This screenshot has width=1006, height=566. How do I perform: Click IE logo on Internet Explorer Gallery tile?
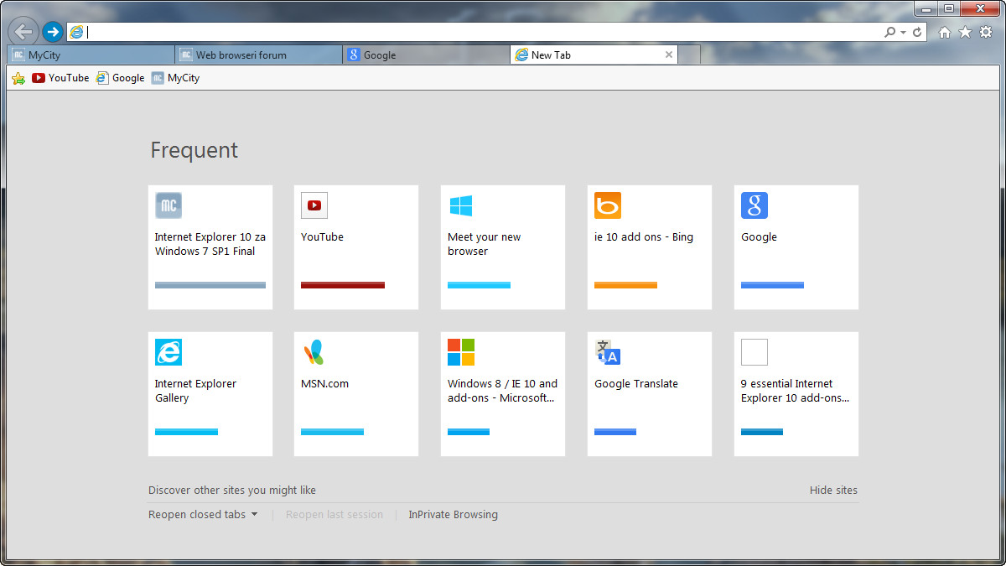169,352
